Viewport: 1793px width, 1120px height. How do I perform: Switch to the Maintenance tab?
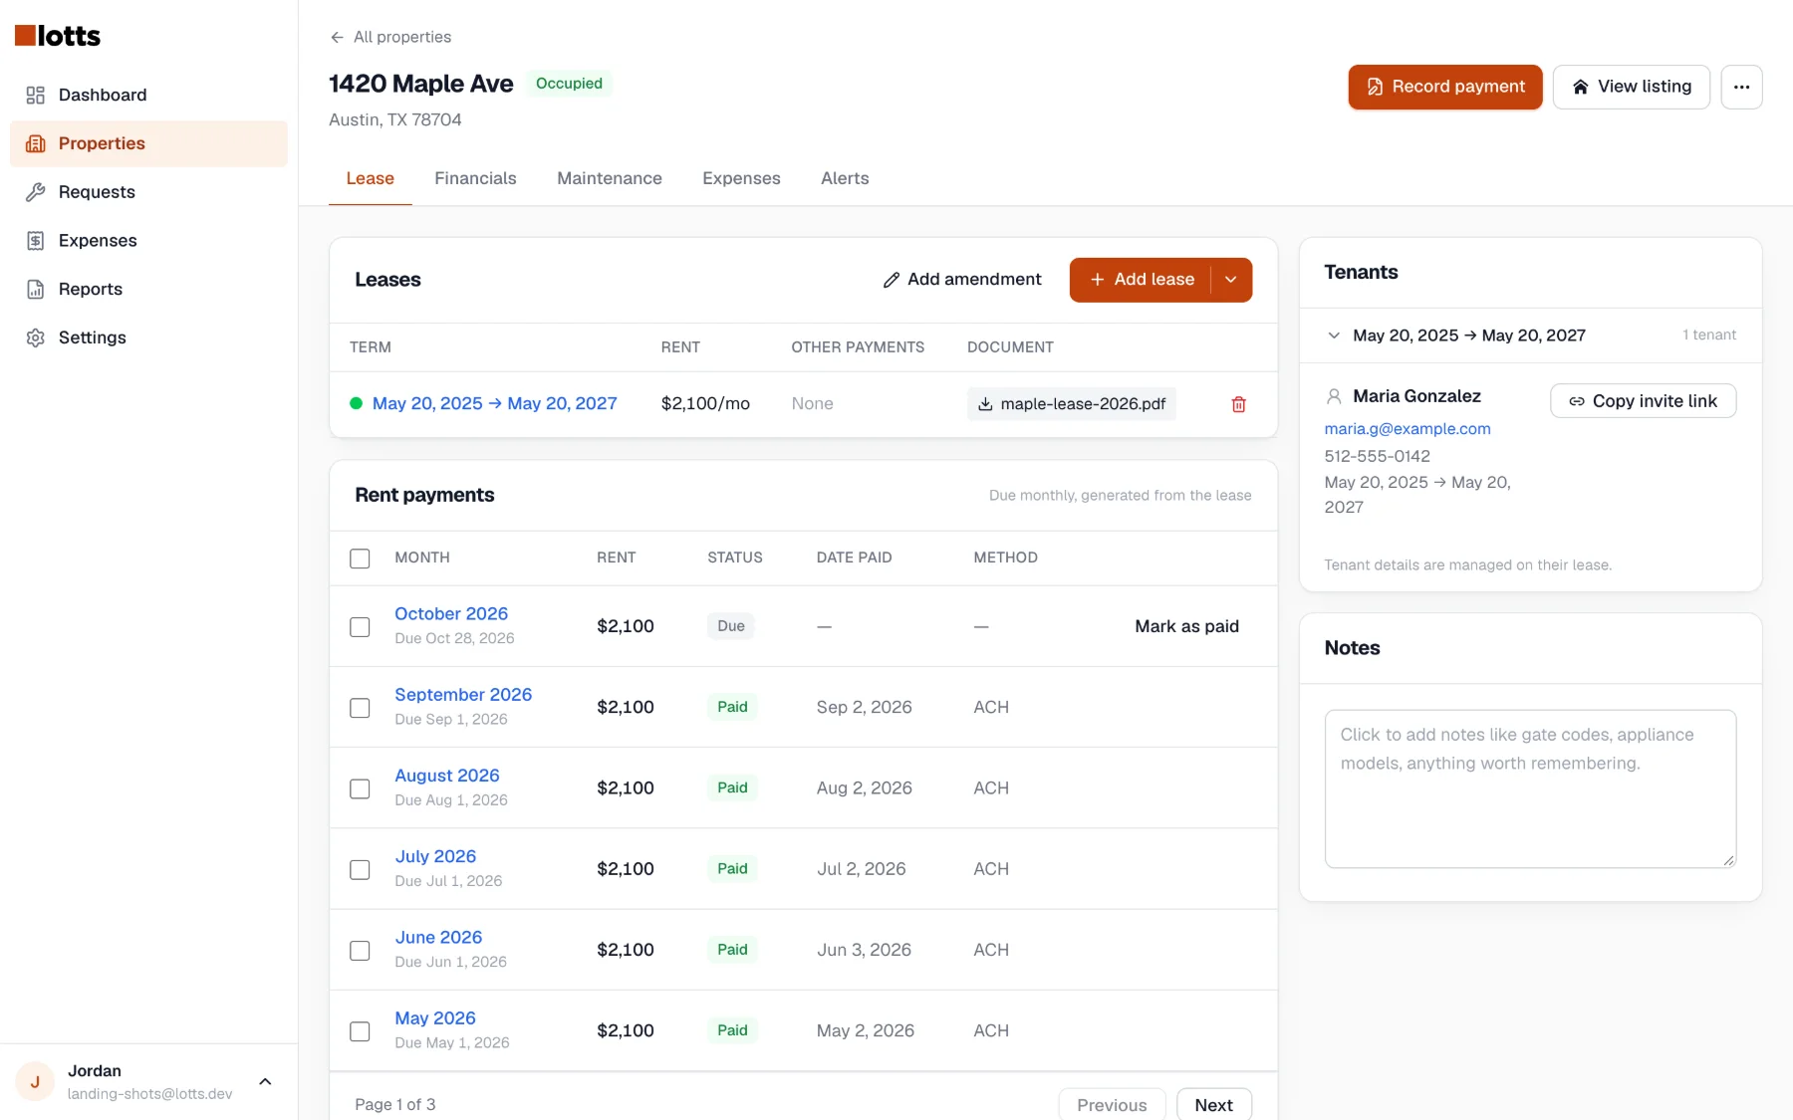point(610,178)
